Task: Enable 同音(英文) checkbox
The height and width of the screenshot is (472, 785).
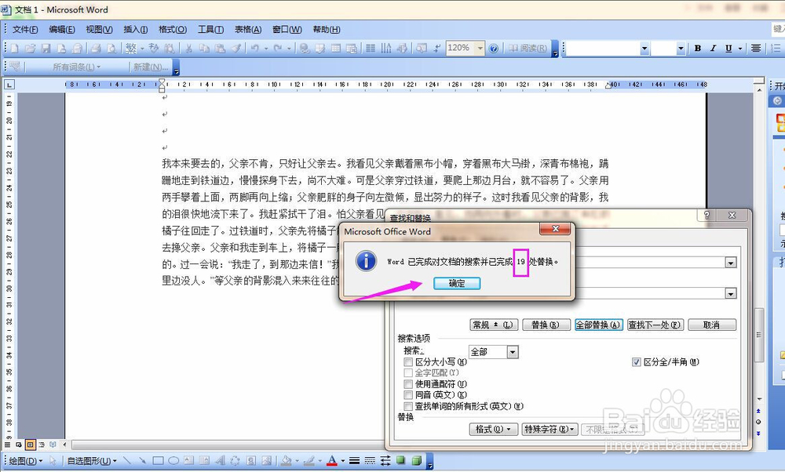Action: pos(408,395)
